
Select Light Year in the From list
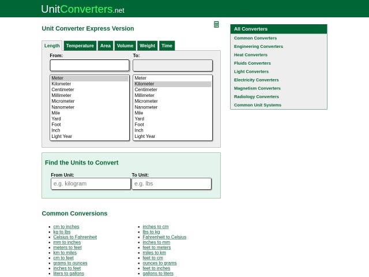89,136
